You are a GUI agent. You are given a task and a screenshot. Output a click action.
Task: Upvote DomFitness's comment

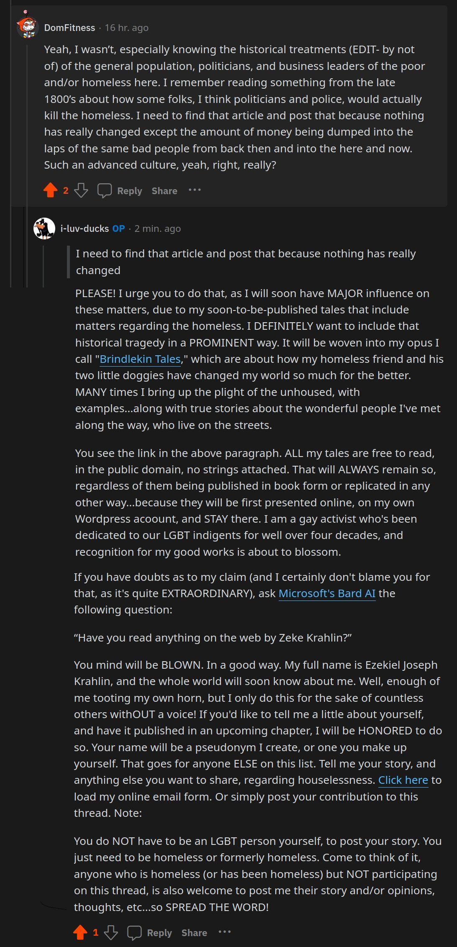point(50,190)
